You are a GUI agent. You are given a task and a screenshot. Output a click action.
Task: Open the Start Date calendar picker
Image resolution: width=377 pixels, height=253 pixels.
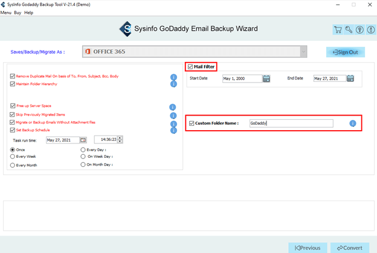pos(266,79)
